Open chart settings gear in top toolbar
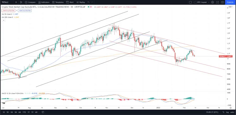Screen dimensions: 236x115 click(212, 2)
